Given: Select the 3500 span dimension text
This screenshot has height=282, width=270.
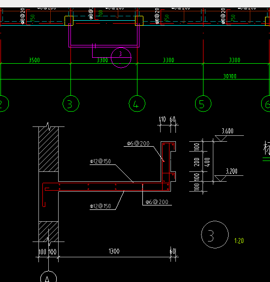Looking at the screenshot, I should [34, 60].
